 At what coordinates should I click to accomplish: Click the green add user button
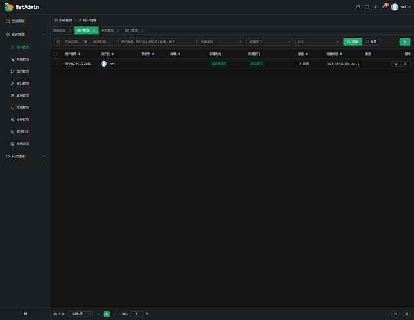tap(405, 41)
